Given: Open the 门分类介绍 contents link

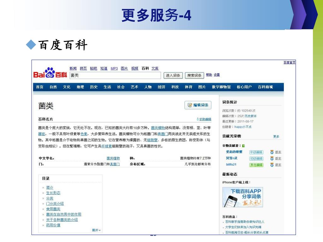Looking at the screenshot, I should pyautogui.click(x=55, y=204).
